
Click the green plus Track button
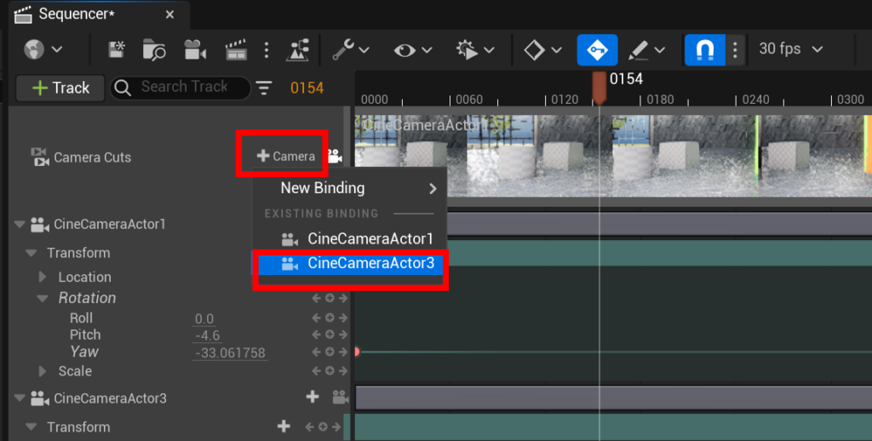coord(60,88)
